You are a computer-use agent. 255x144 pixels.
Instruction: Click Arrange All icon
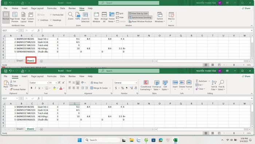click(x=104, y=17)
